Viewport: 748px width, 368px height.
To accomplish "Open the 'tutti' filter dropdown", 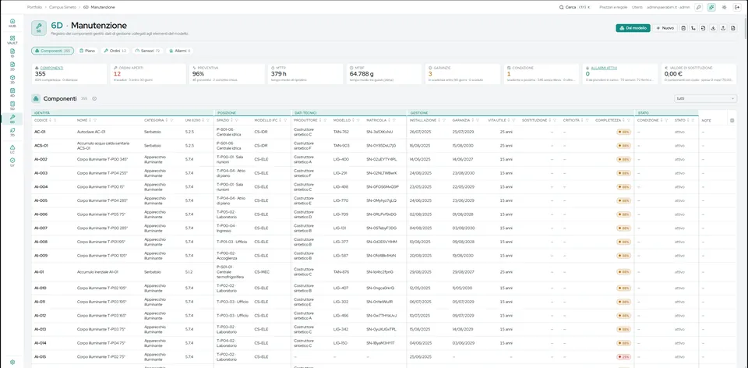I will click(705, 99).
